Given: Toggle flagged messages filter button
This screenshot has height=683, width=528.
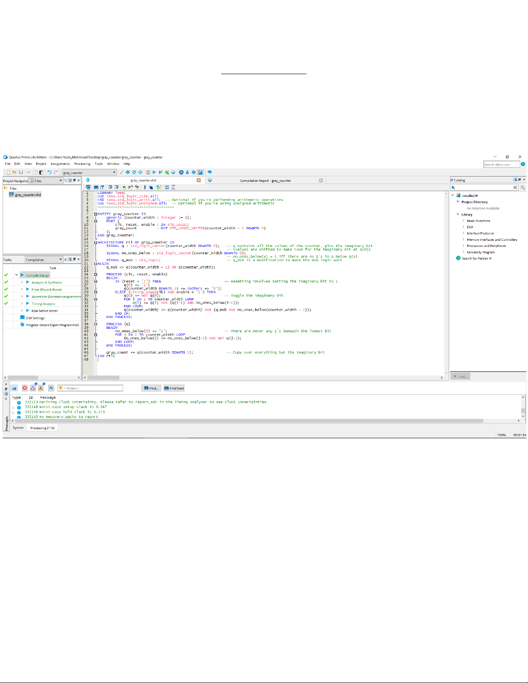Looking at the screenshot, I should coord(51,388).
